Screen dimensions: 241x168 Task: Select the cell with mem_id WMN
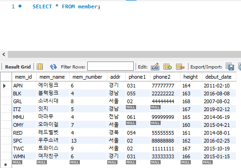[x=24, y=156]
